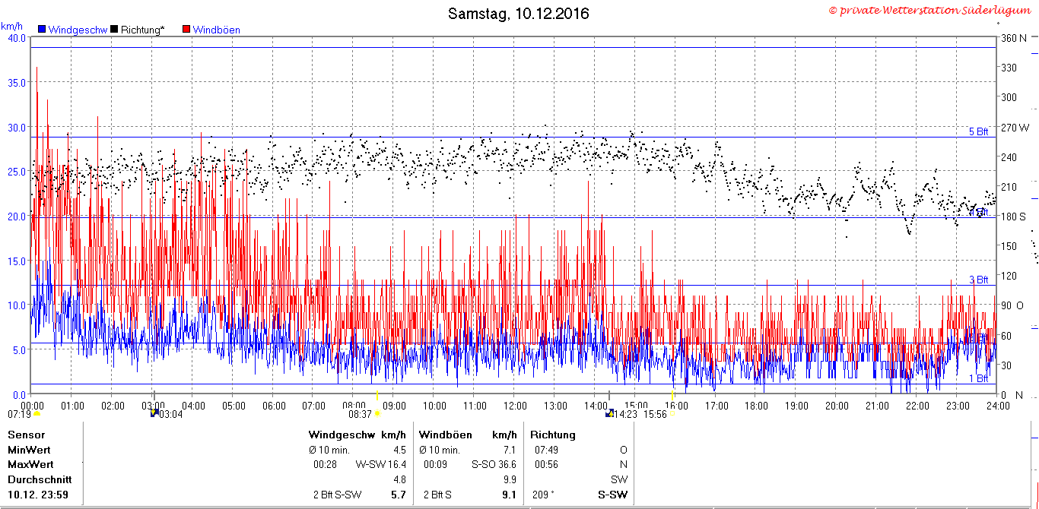Click the private Wetterstation Süderlügum link

pos(931,10)
